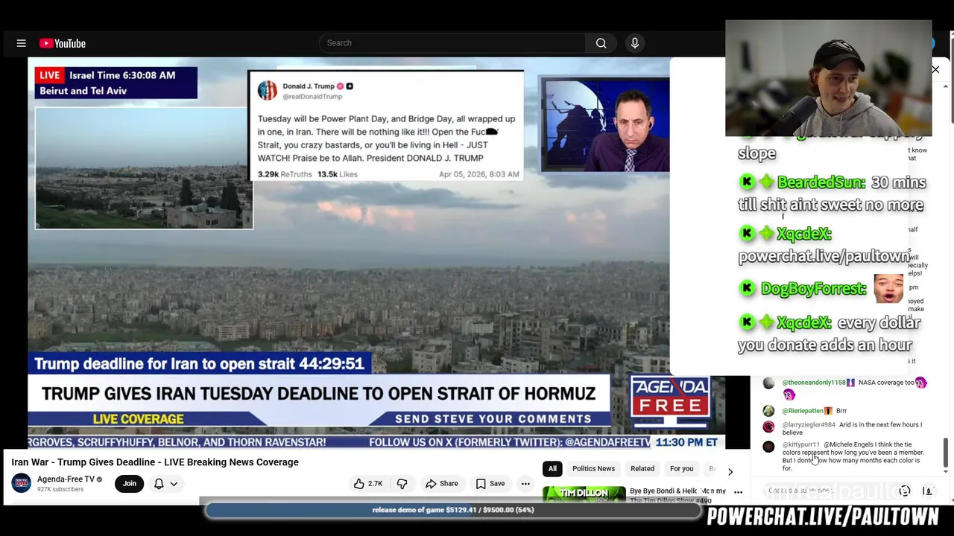Image resolution: width=954 pixels, height=536 pixels.
Task: Click the page vertical scrollbar
Action: point(951,82)
